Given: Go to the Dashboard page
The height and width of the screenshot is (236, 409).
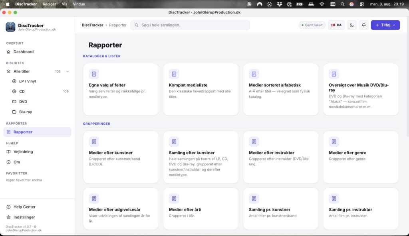Looking at the screenshot, I should (37, 52).
